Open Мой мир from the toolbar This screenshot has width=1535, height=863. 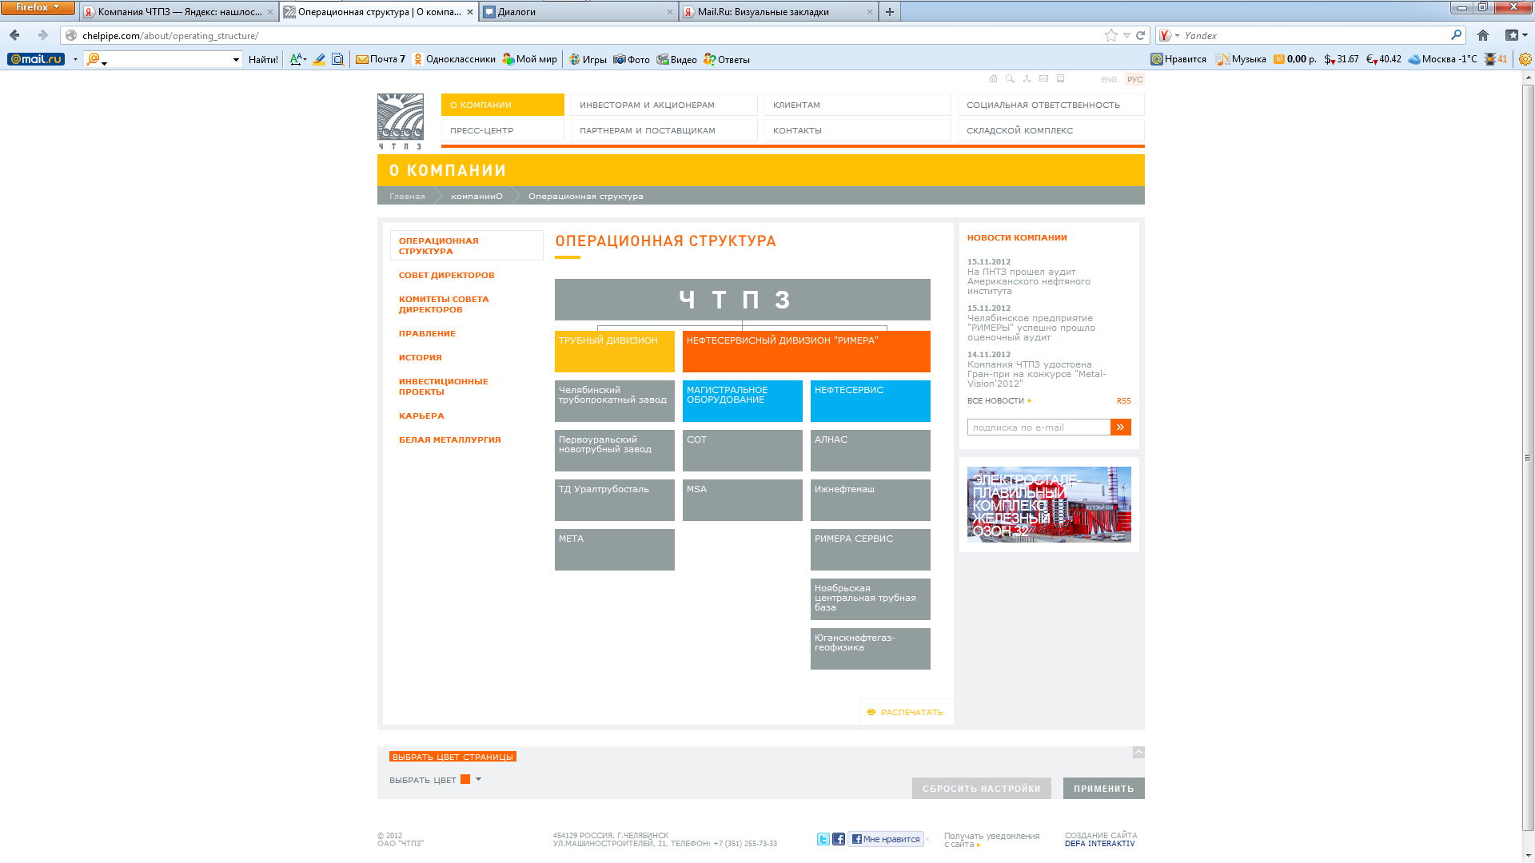pos(529,59)
